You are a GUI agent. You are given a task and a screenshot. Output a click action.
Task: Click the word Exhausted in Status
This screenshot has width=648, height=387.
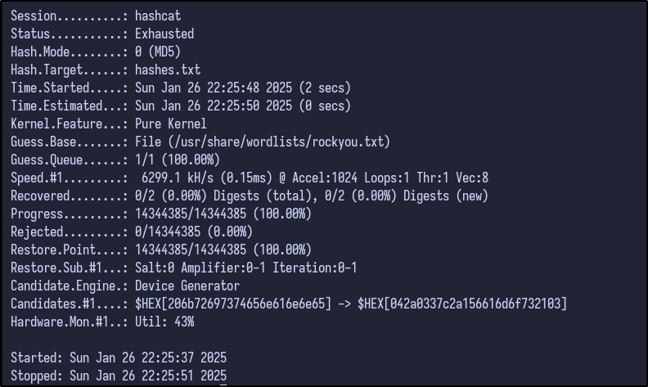coord(164,34)
